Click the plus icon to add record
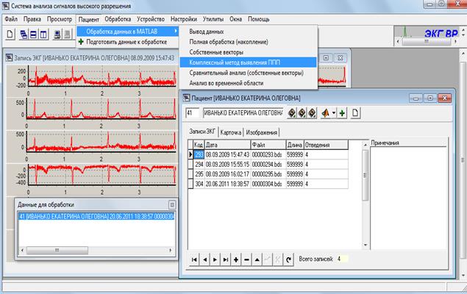467x294 pixels. [235, 259]
